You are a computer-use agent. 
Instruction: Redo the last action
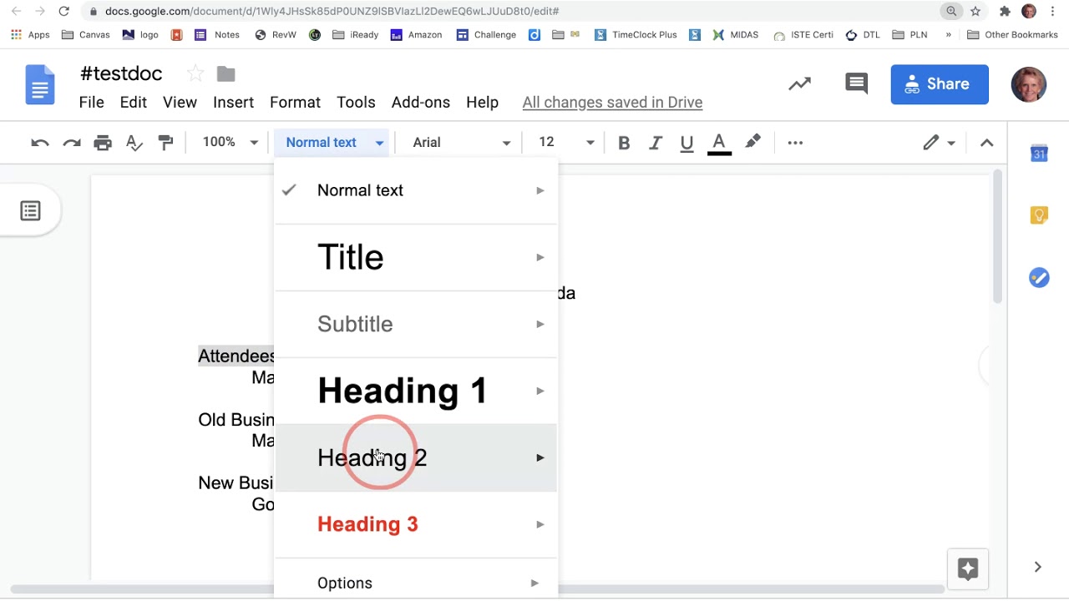pyautogui.click(x=72, y=143)
